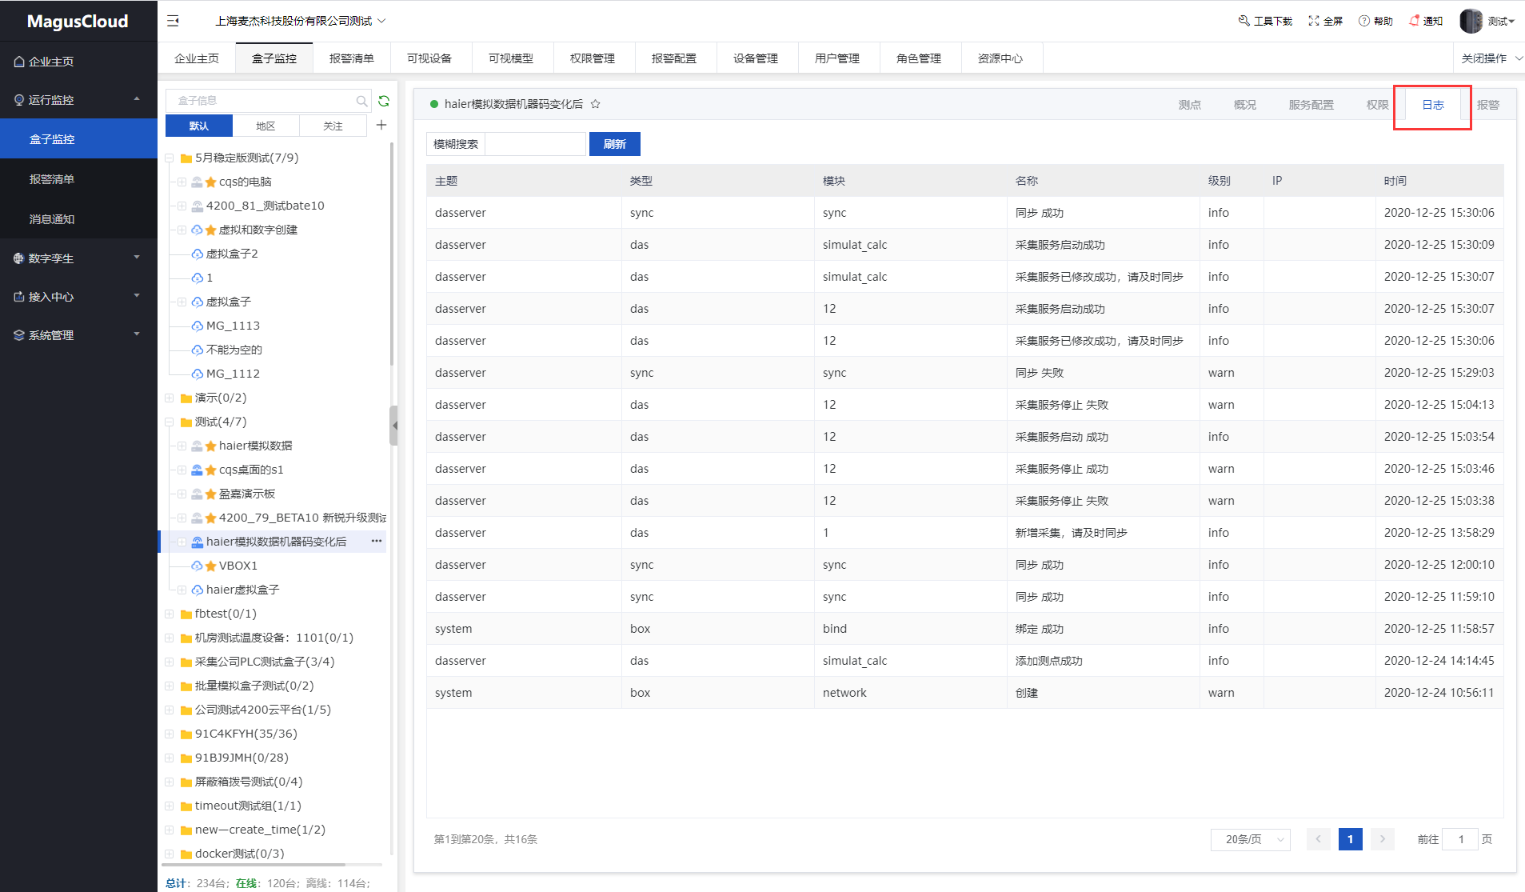The image size is (1525, 892).
Task: Add a new group with the plus icon
Action: (x=381, y=125)
